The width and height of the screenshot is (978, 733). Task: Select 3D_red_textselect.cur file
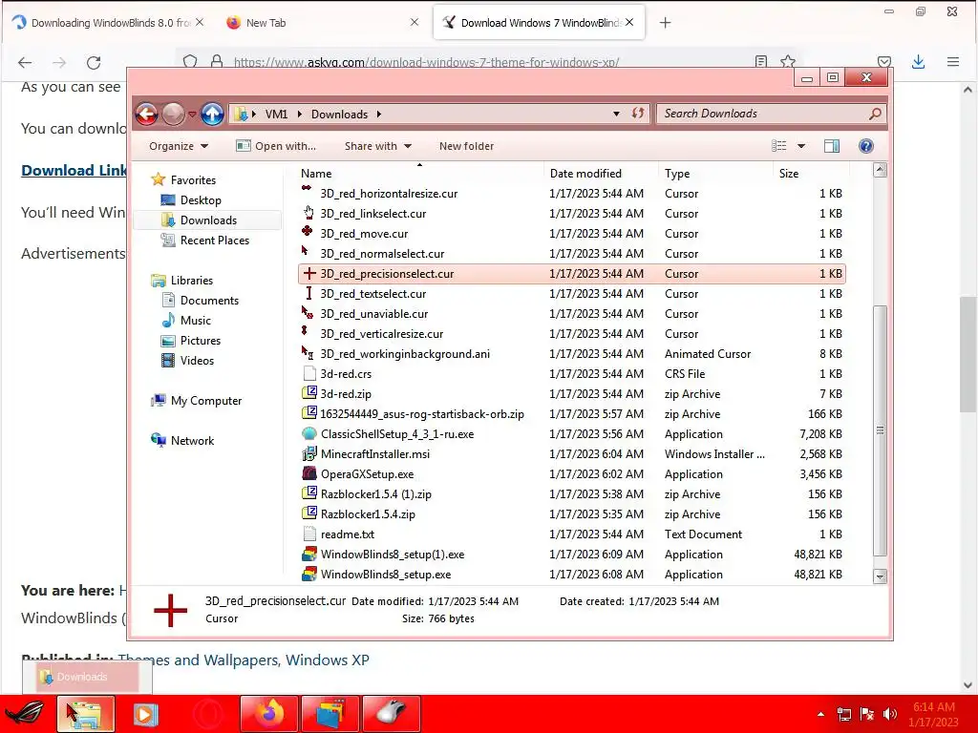tap(572, 294)
